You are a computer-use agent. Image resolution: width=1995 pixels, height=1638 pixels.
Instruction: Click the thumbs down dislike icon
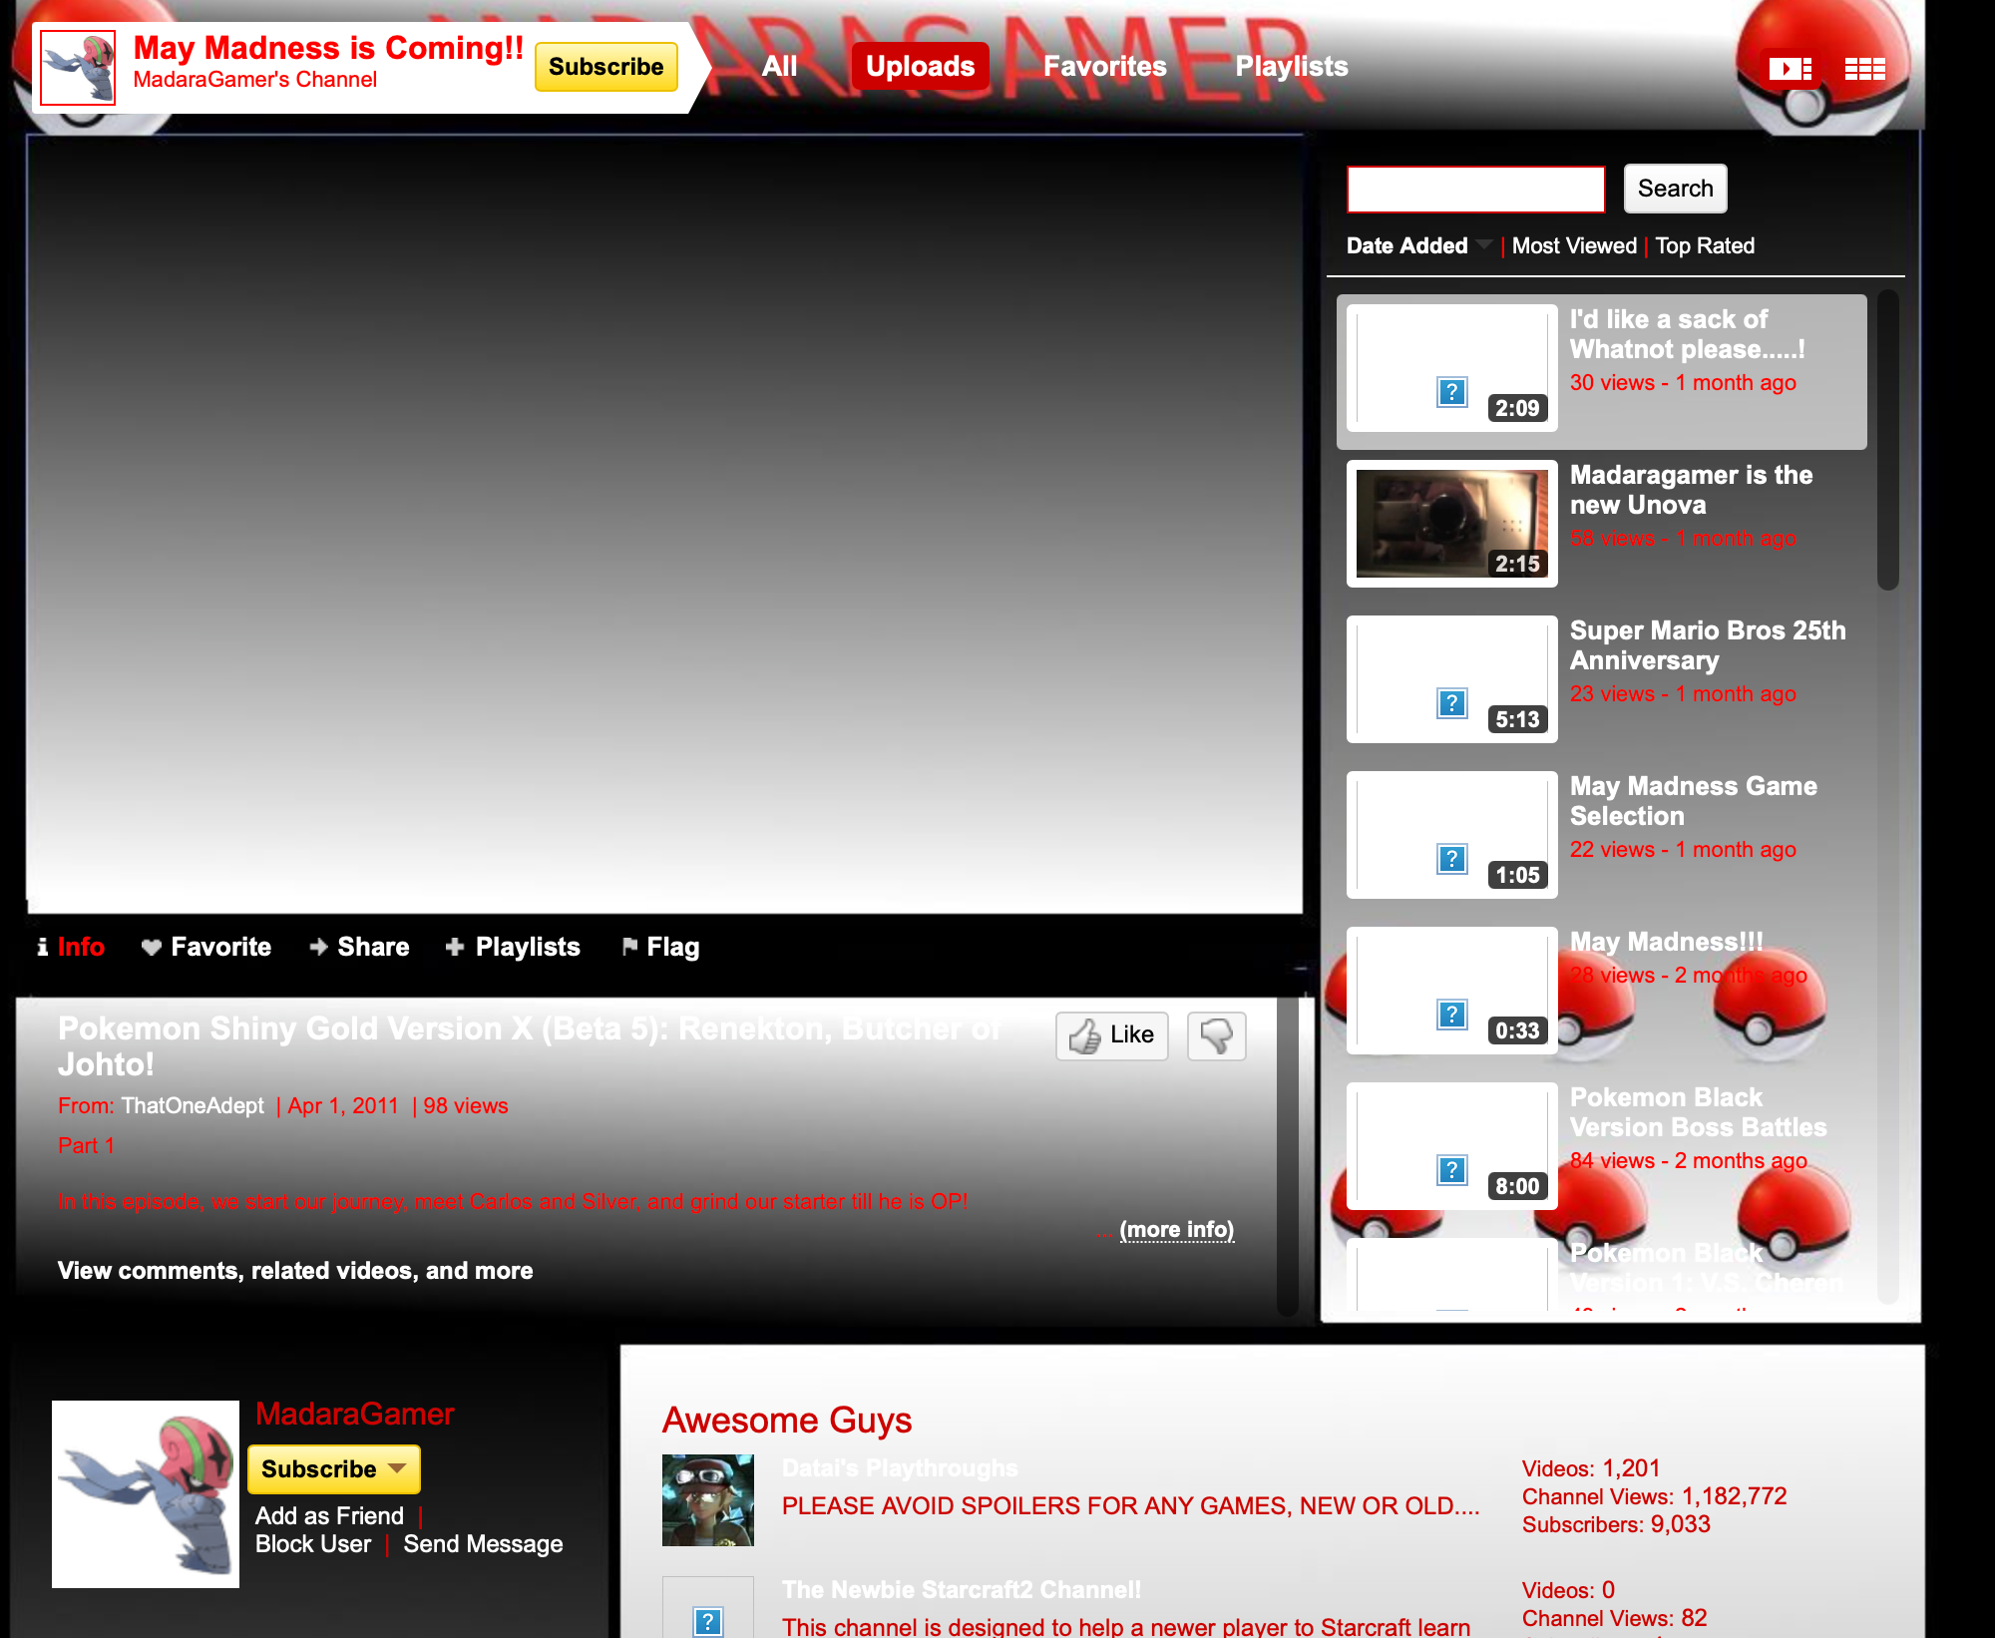click(1216, 1035)
